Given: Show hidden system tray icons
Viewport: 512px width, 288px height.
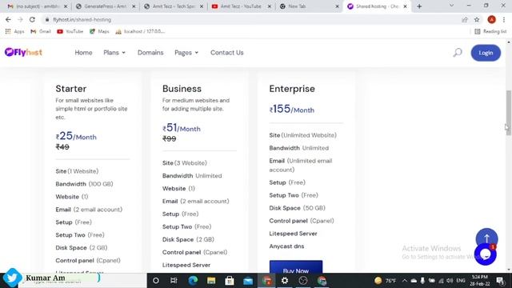Looking at the screenshot, I should tap(404, 281).
